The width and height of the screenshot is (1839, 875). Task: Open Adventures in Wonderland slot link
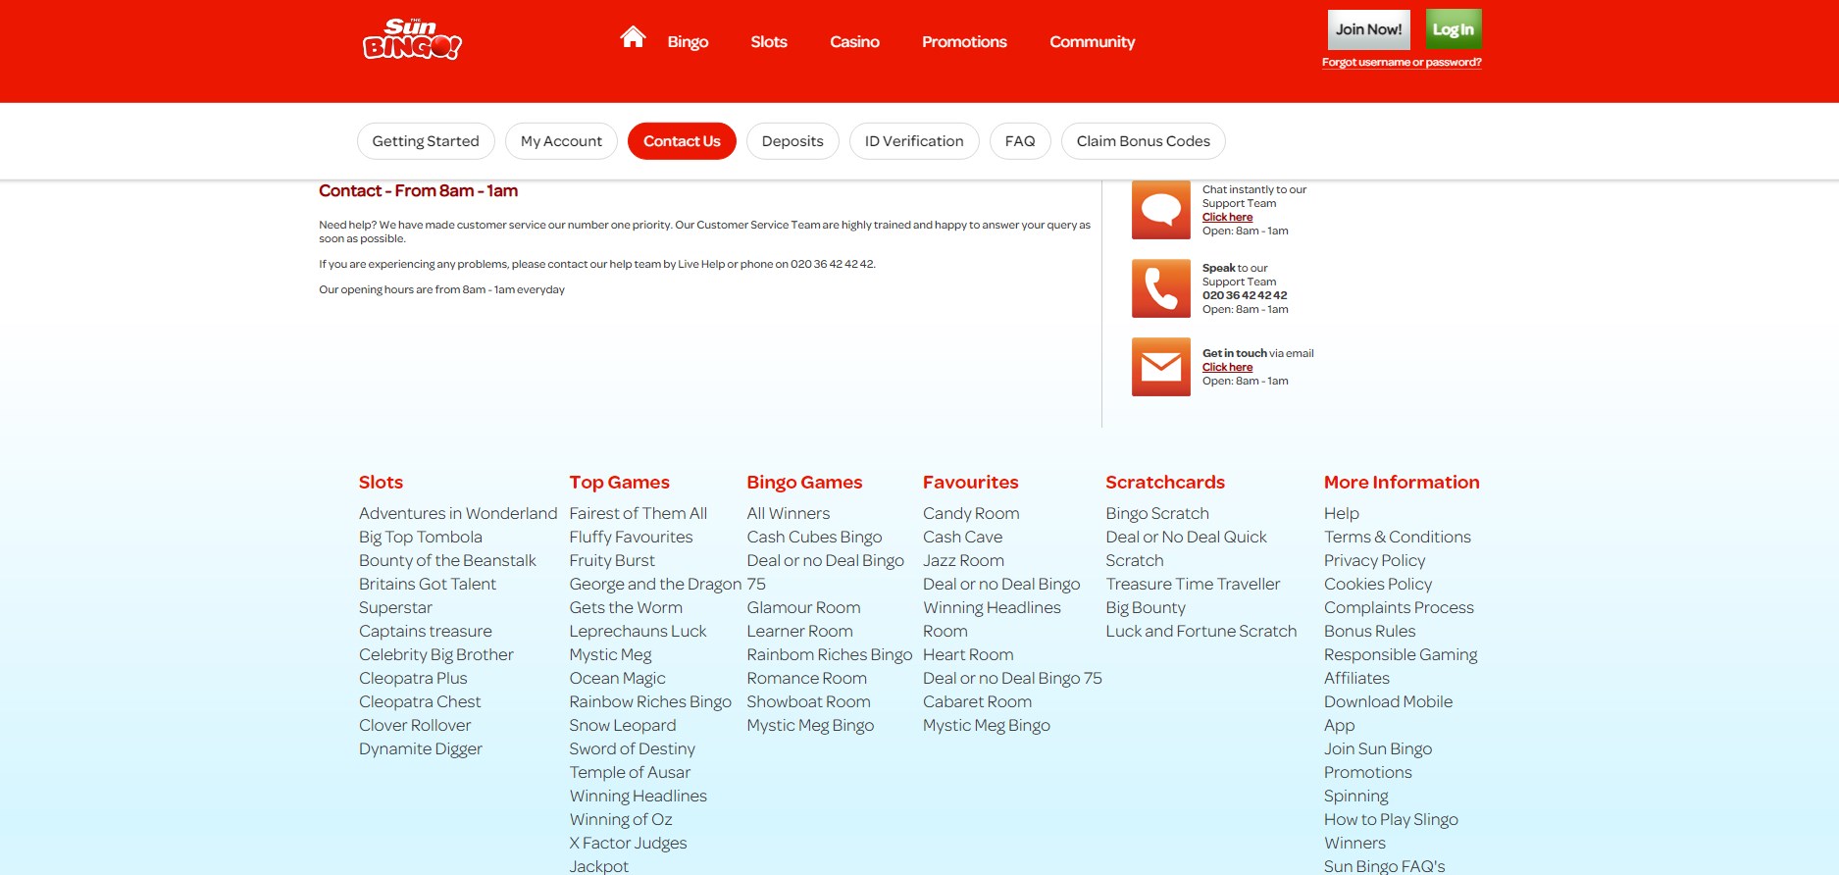coord(458,513)
